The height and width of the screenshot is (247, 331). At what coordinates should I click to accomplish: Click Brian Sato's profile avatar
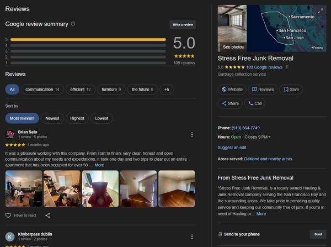[10, 134]
